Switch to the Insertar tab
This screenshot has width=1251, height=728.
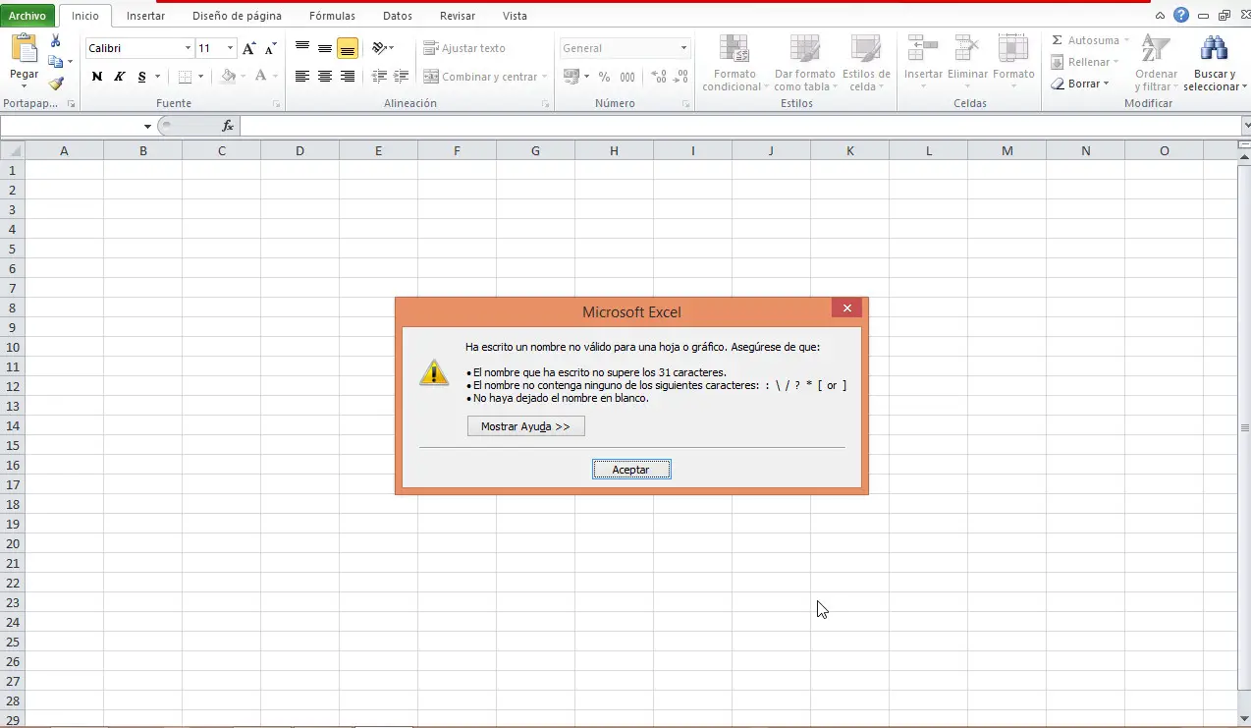[x=145, y=16]
